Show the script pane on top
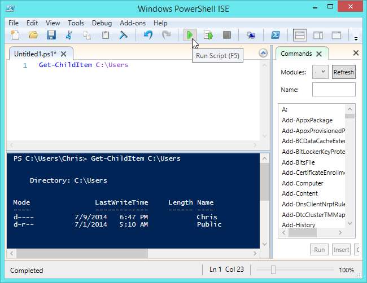367x283 pixels. point(300,35)
